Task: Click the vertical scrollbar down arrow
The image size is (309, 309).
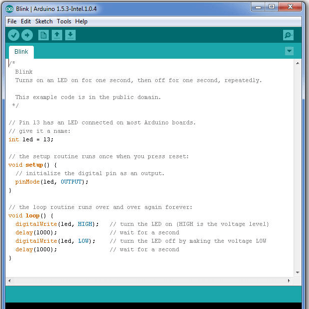Action: coord(298,273)
